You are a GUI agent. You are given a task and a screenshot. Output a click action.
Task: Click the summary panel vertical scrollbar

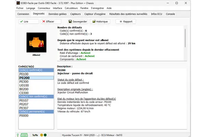tap(185, 38)
